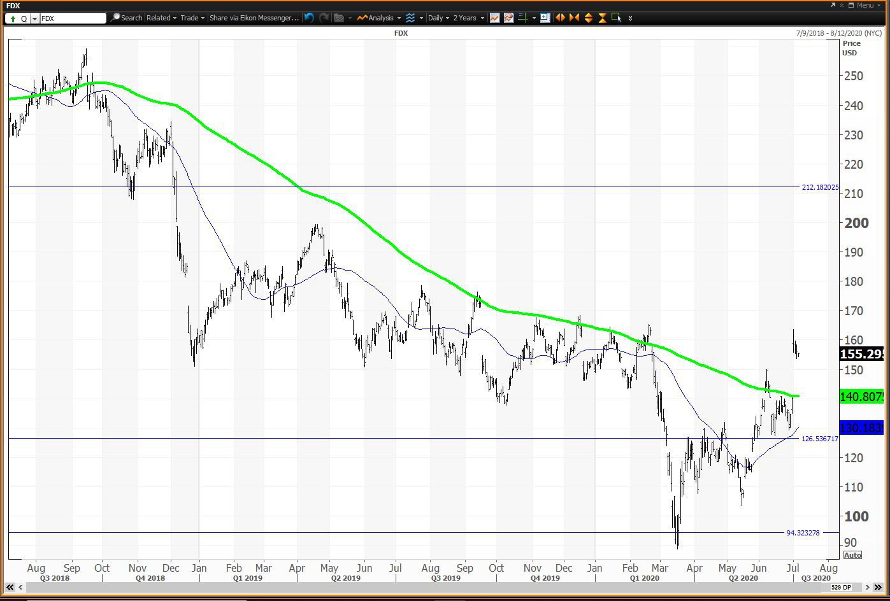Click the pop-out arrow icon in title bar
Screen dimensions: 890x601
tap(833, 5)
